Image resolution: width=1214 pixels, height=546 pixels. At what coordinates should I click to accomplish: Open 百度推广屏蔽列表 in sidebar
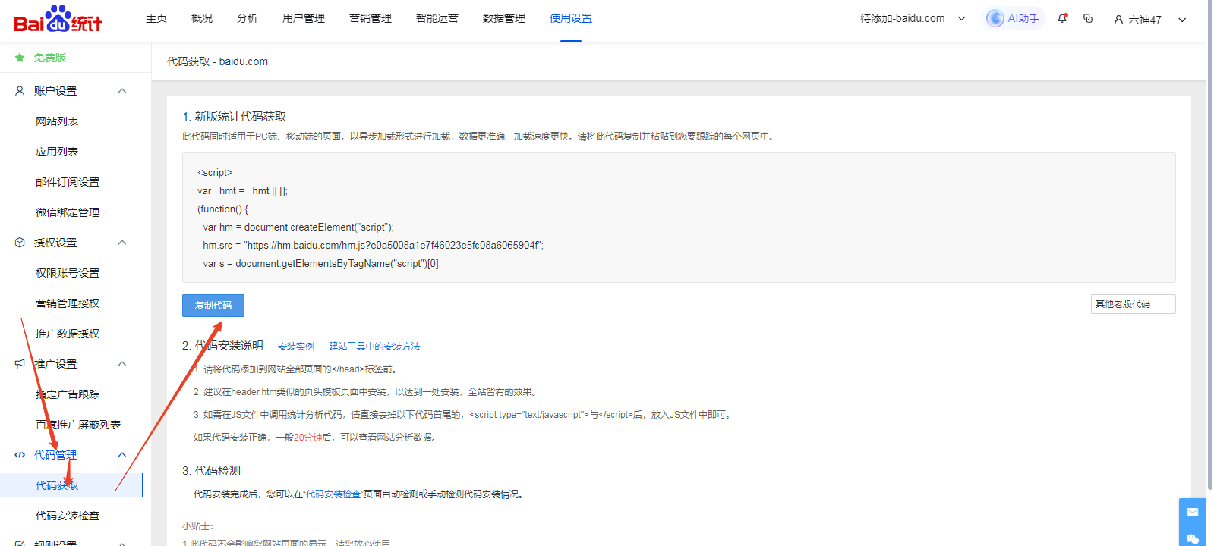(x=78, y=425)
